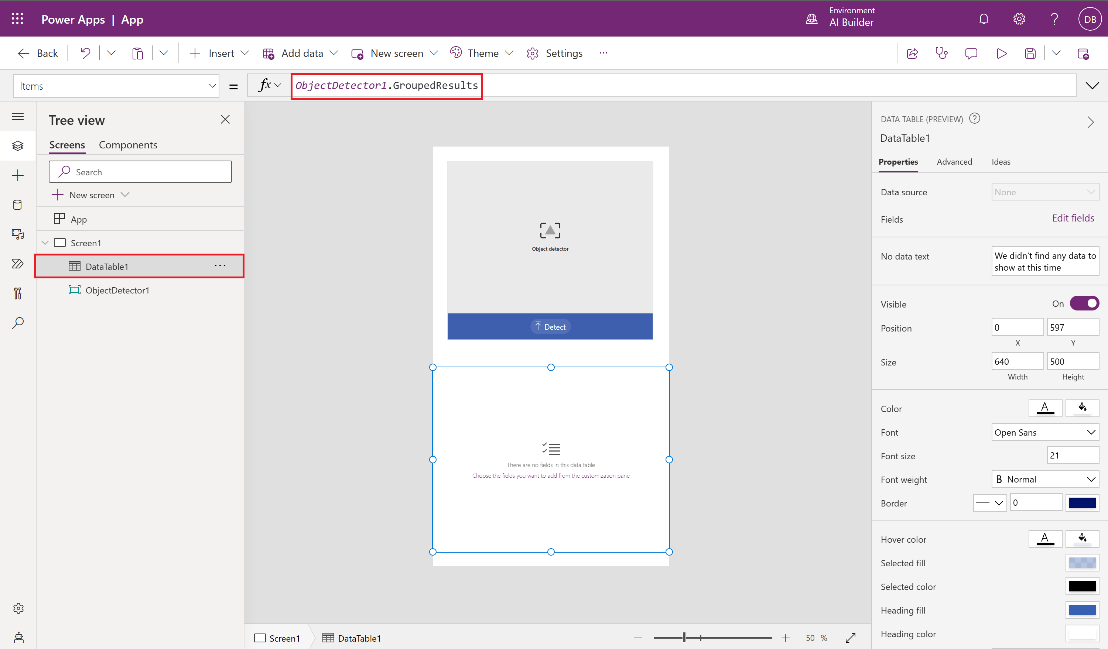Preview the app with the Play icon
This screenshot has width=1108, height=649.
[1002, 53]
